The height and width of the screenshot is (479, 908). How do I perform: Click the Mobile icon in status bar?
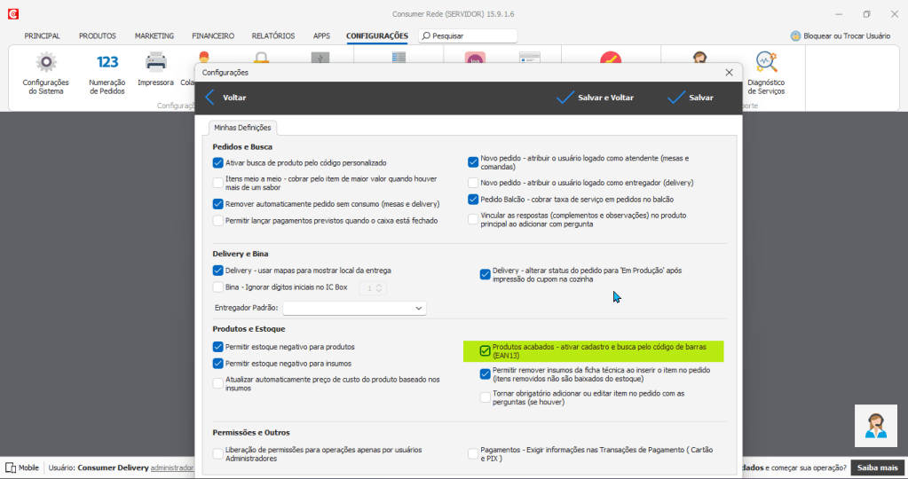12,467
